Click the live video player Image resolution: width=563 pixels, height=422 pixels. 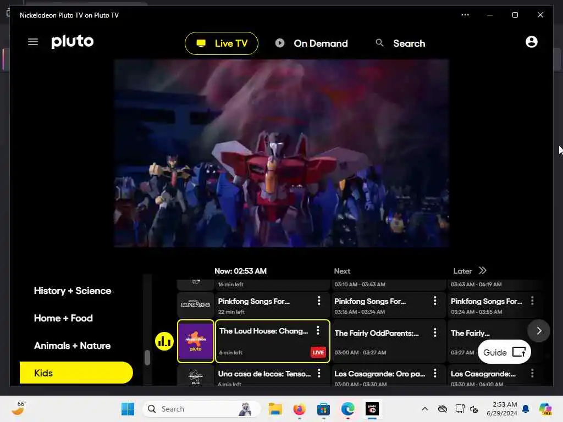(281, 153)
